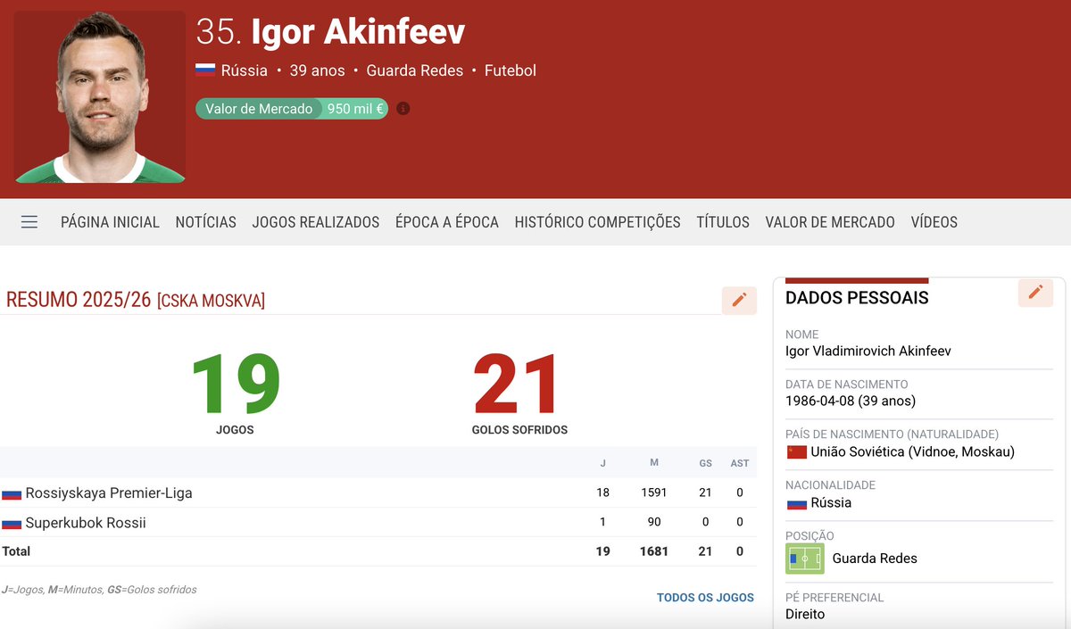Click the flag beside Rossiyskaya Premier-Liga
Image resolution: width=1071 pixels, height=629 pixels.
[12, 493]
